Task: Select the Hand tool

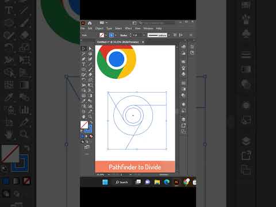Action: (x=84, y=117)
